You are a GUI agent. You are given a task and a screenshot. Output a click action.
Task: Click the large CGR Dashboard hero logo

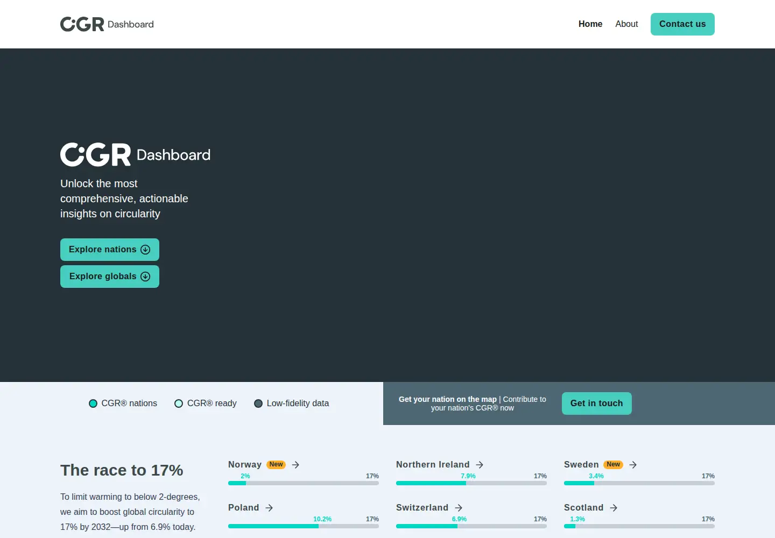point(135,154)
